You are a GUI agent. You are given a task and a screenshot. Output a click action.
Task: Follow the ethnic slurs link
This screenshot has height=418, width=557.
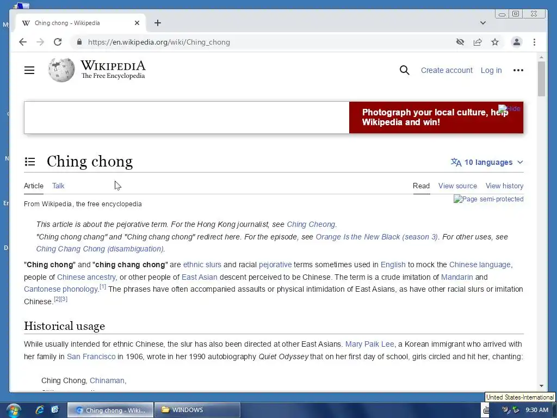[202, 265]
